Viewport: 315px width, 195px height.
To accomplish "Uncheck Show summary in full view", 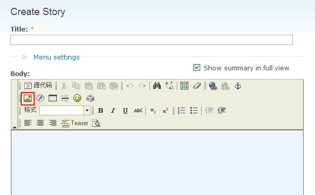I will pos(197,68).
